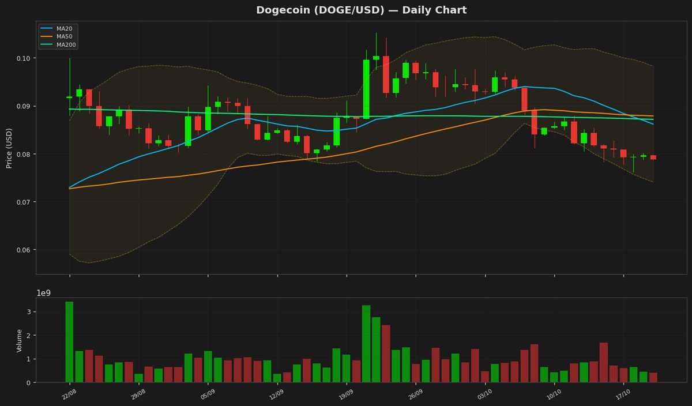Screen dimensions: 692x406
Task: Select the MA50 legend entry
Action: (x=58, y=36)
